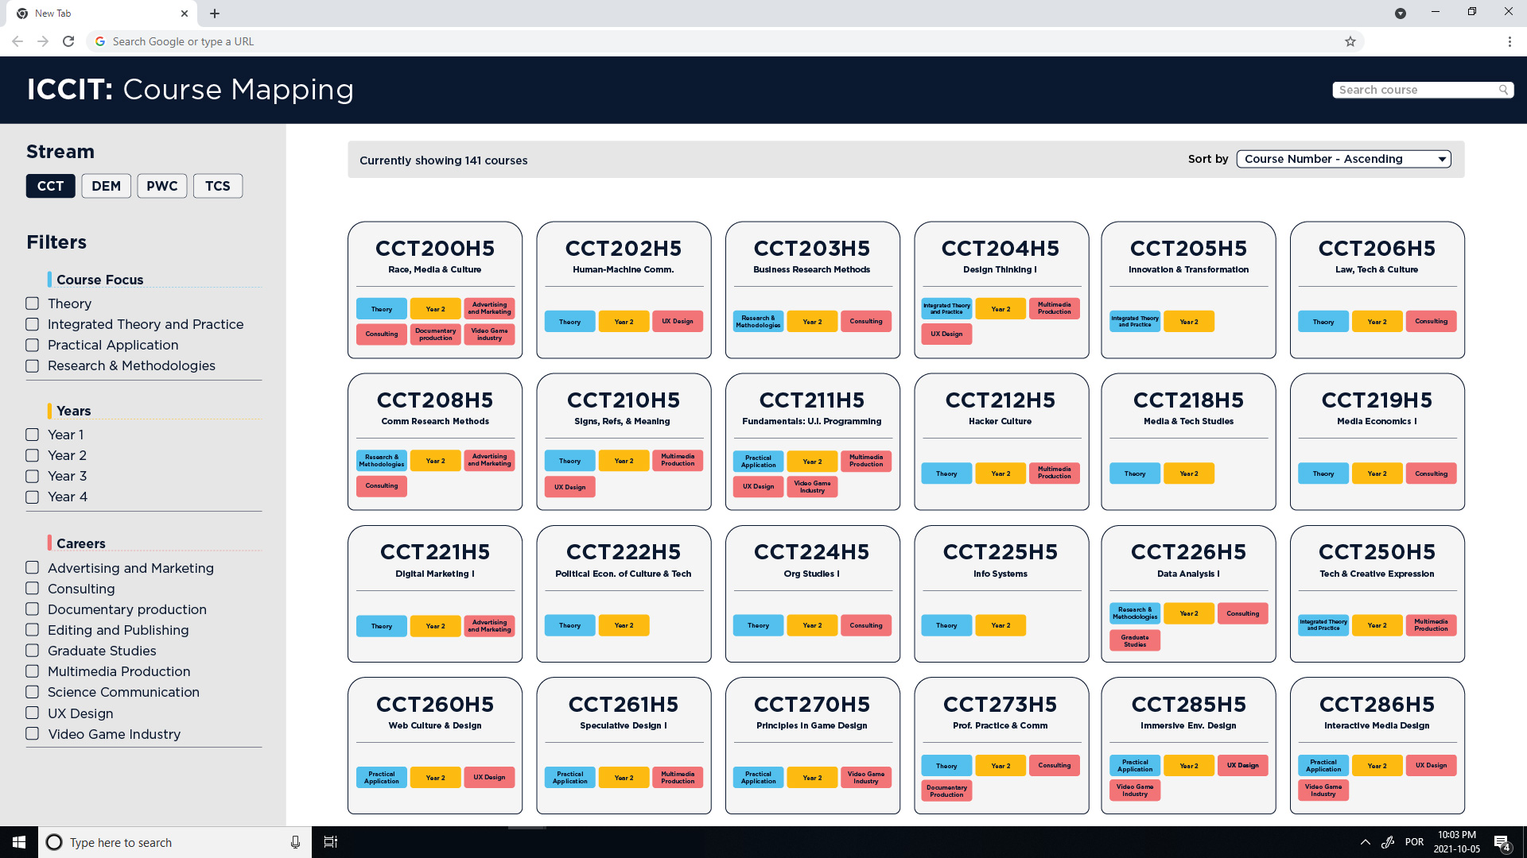
Task: Switch to the TCS stream
Action: point(217,186)
